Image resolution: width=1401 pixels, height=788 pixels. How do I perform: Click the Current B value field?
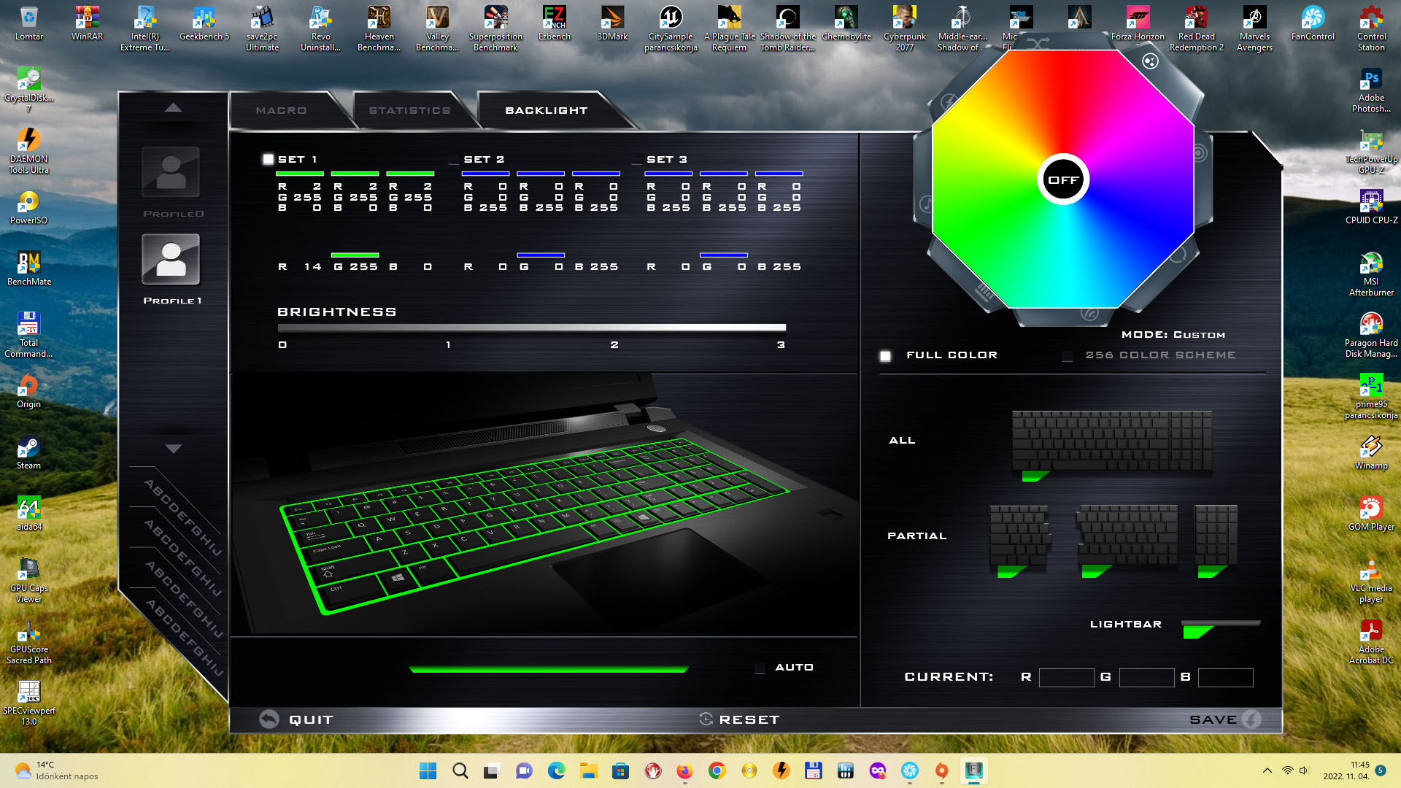click(1225, 678)
